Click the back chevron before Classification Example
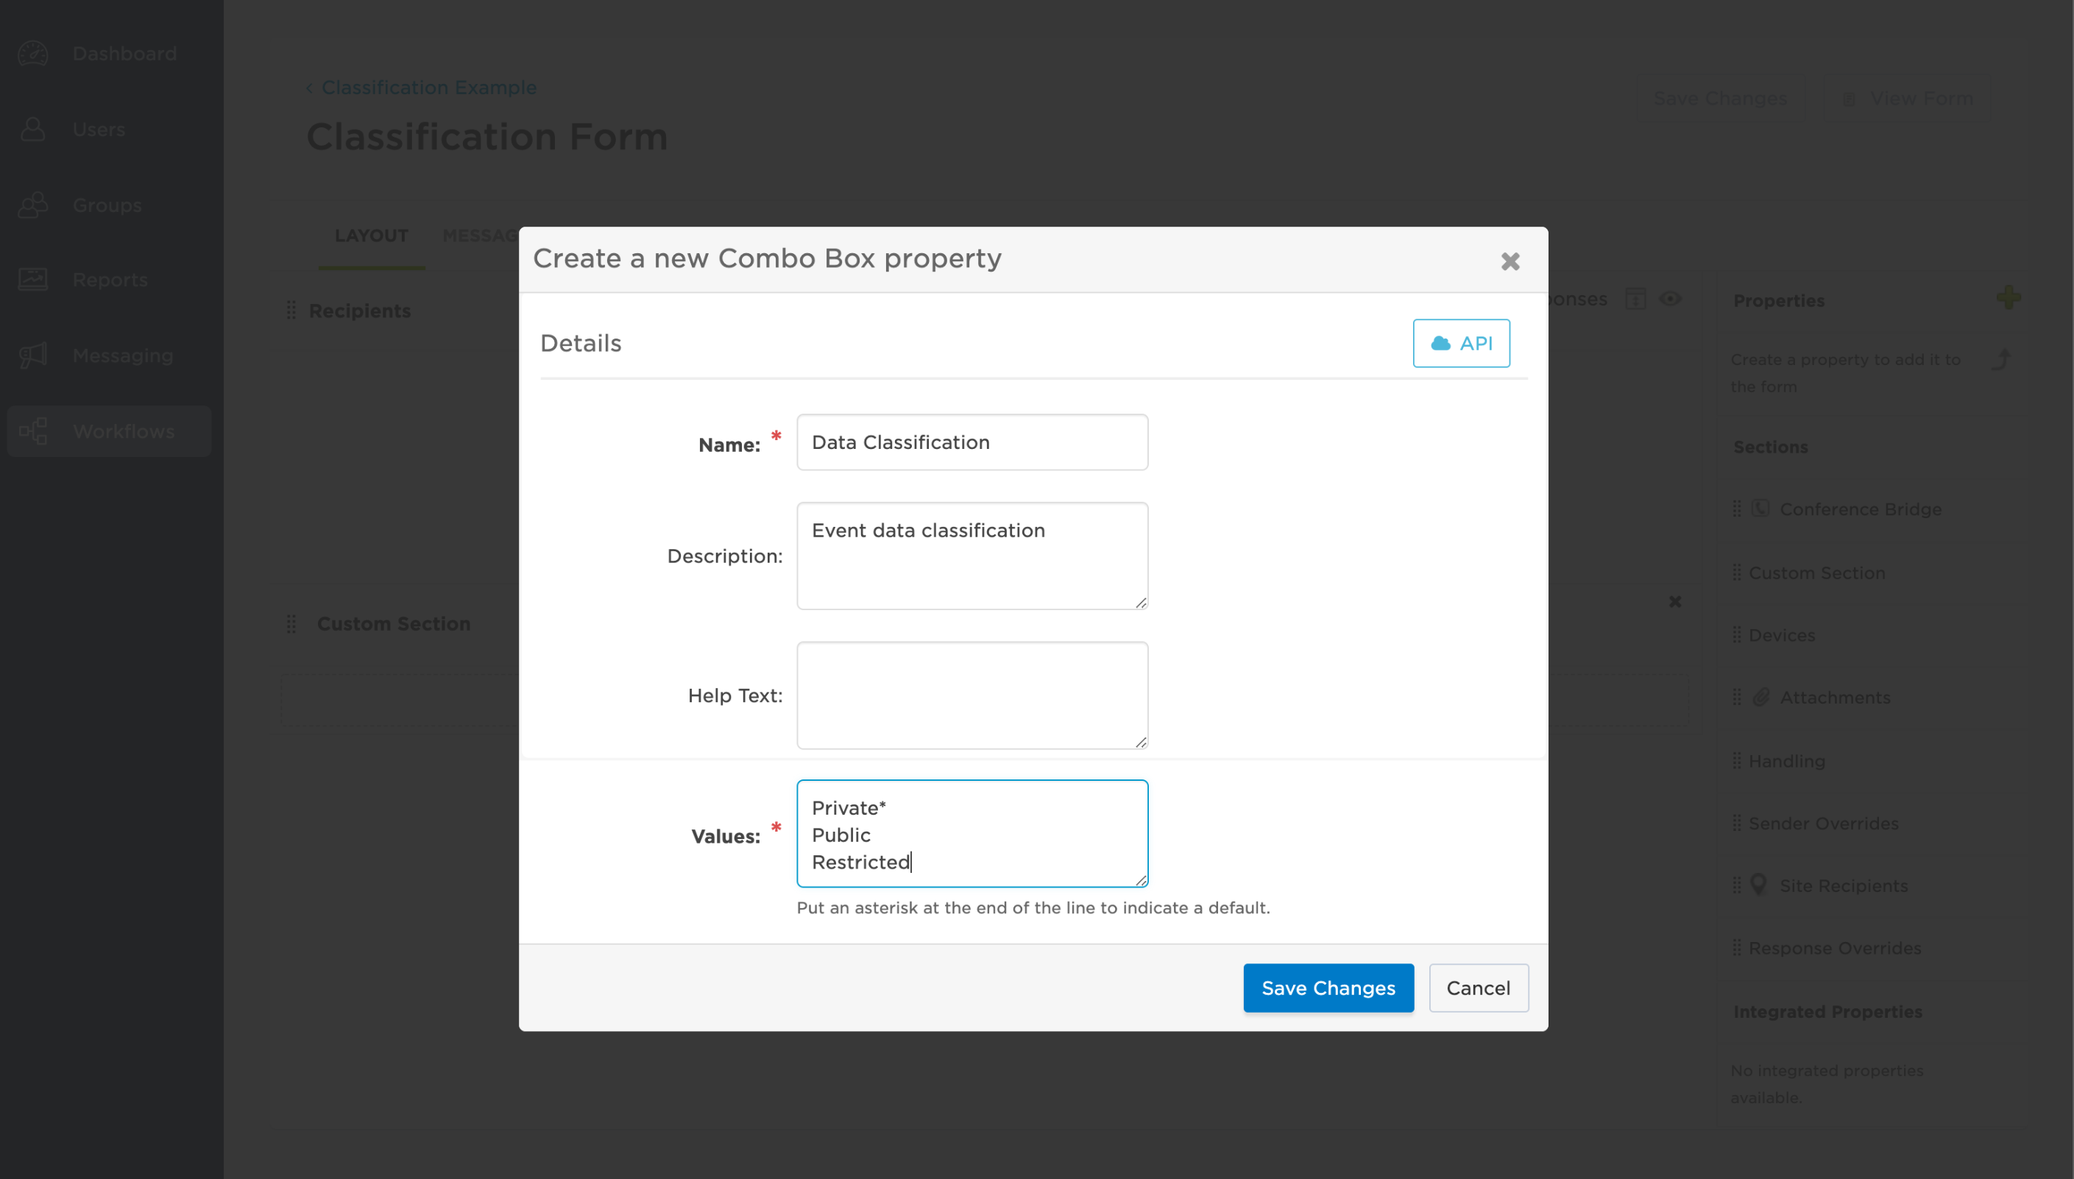Viewport: 2074px width, 1179px height. tap(309, 88)
